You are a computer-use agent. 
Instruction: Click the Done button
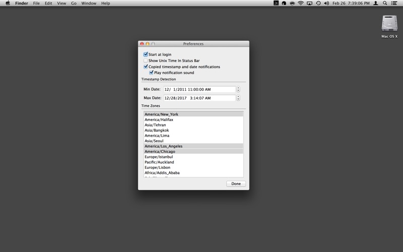click(236, 183)
